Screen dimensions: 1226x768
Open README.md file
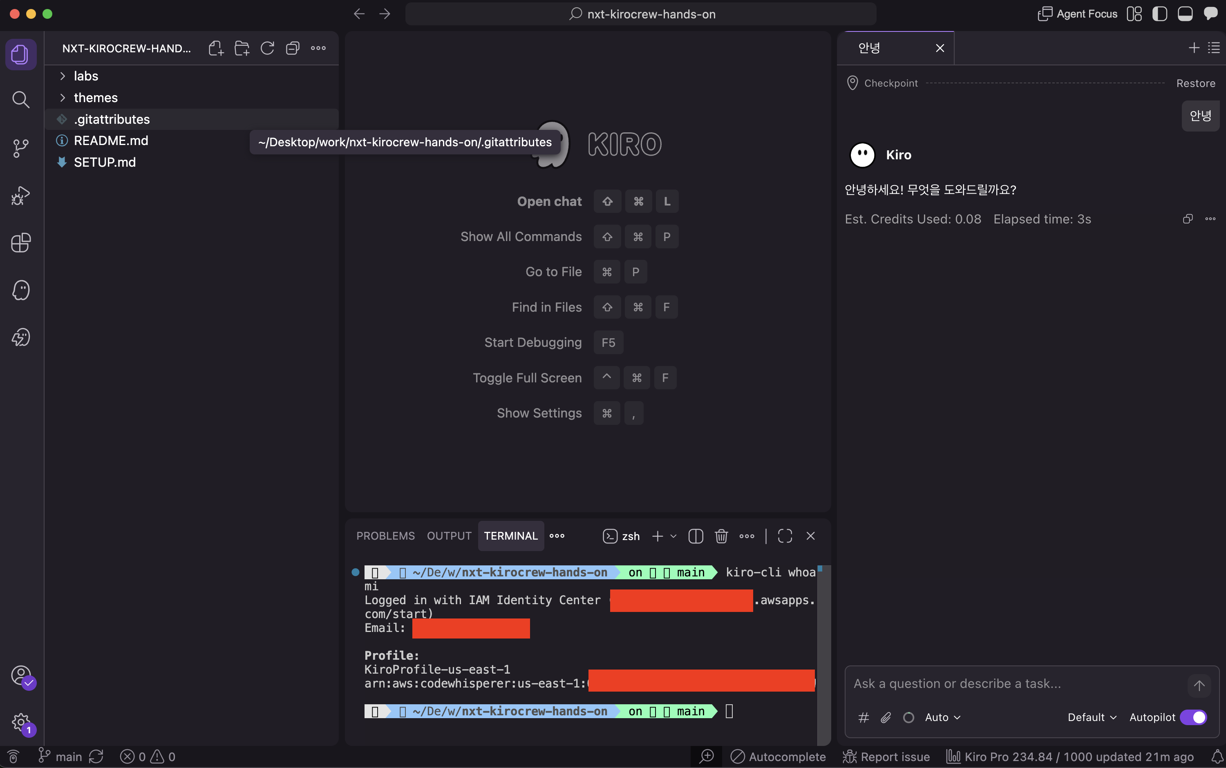pos(192,141)
